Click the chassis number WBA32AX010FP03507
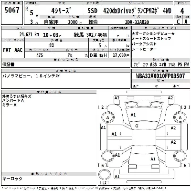The image size is (191, 191). (160, 76)
